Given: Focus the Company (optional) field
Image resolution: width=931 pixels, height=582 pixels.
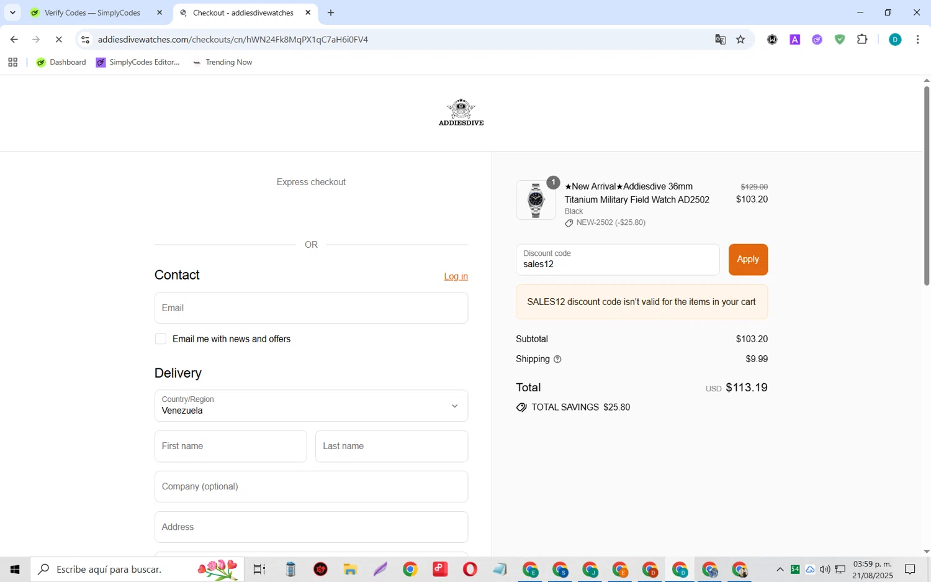Looking at the screenshot, I should [x=311, y=486].
